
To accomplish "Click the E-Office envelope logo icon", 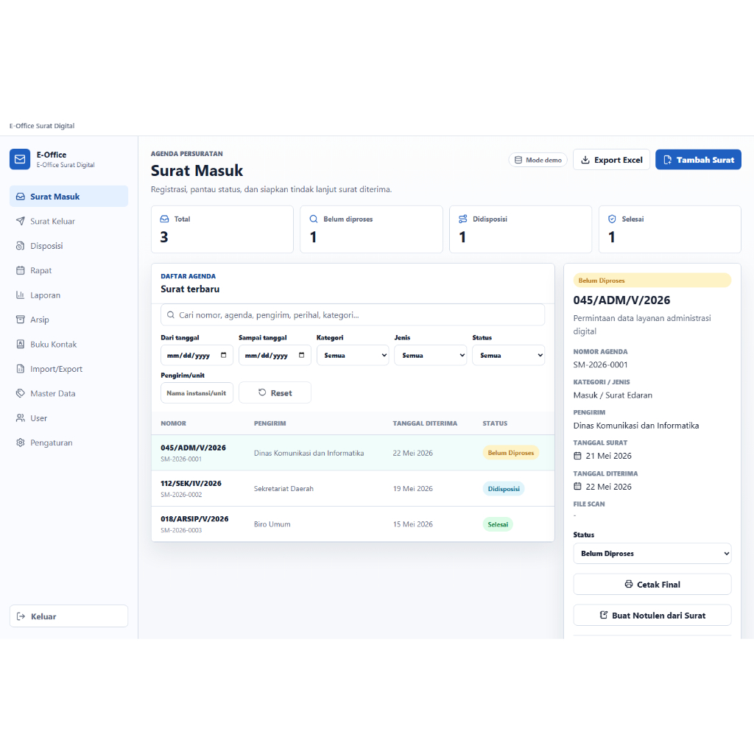I will tap(20, 159).
